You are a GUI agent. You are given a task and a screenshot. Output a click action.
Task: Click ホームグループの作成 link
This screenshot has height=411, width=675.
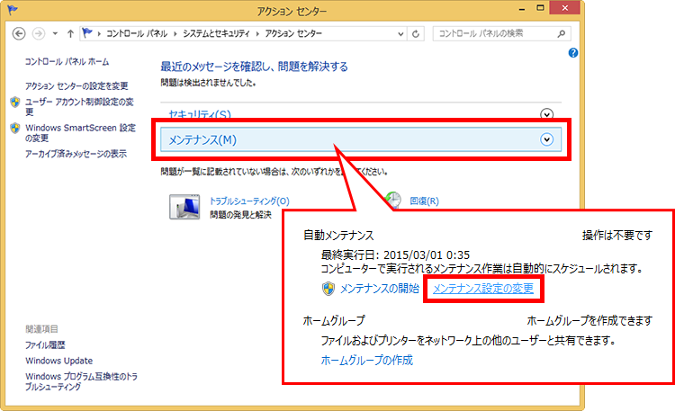pyautogui.click(x=367, y=360)
